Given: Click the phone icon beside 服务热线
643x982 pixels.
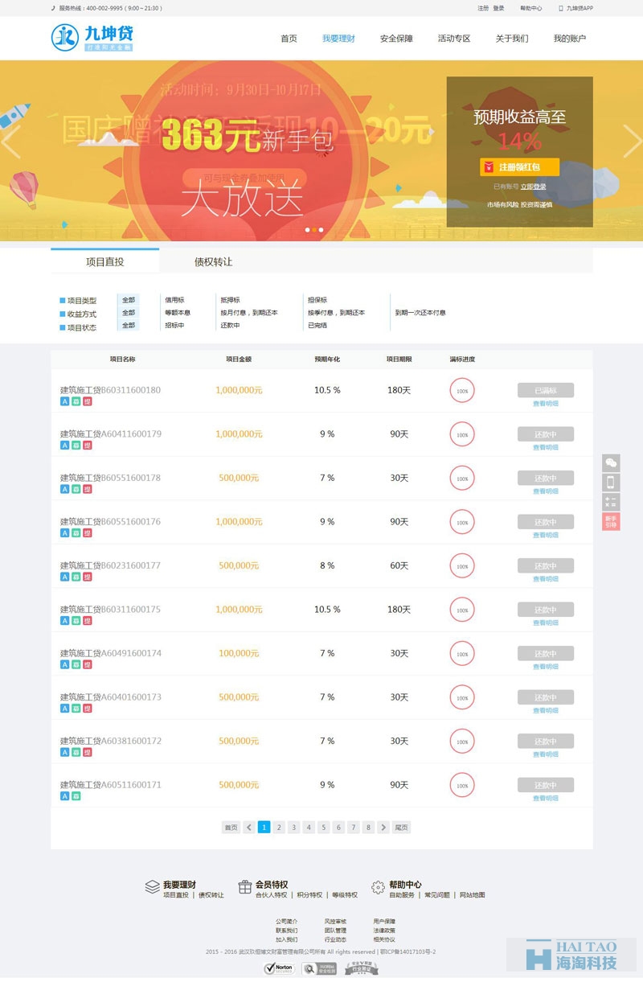Looking at the screenshot, I should 53,8.
